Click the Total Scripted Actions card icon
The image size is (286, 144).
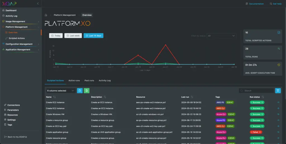click(x=279, y=32)
